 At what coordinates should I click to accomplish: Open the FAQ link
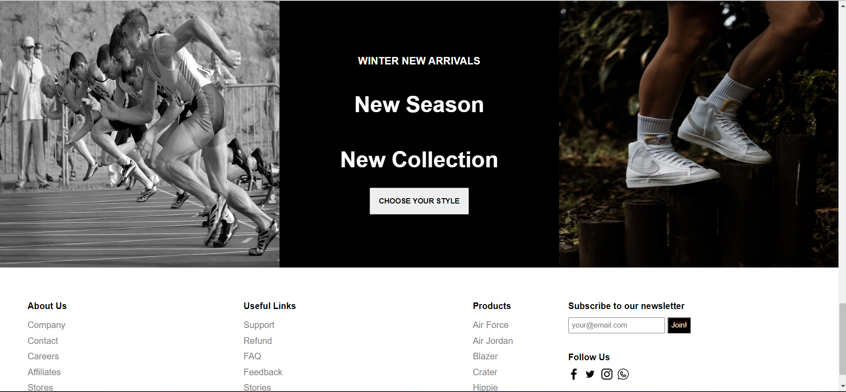coord(252,356)
